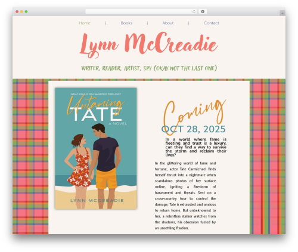Click the browser reload icon
The height and width of the screenshot is (252, 298).
tap(194, 12)
